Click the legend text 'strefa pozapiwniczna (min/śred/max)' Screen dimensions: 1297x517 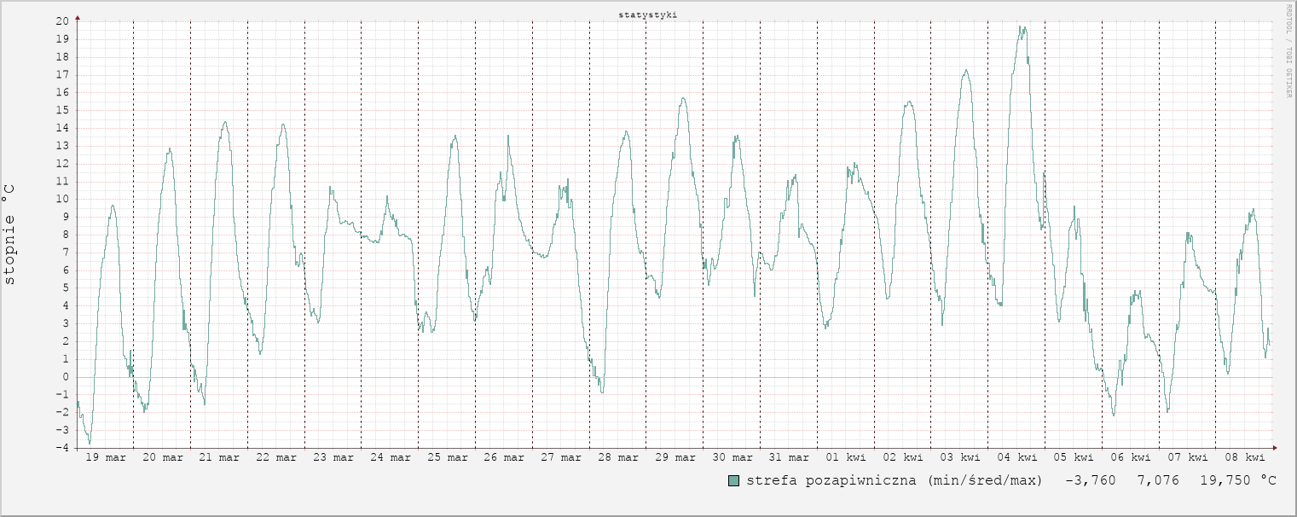pyautogui.click(x=895, y=480)
